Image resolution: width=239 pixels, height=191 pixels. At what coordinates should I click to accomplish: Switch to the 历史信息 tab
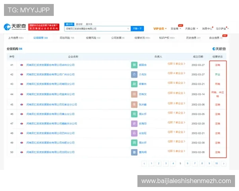193,38
